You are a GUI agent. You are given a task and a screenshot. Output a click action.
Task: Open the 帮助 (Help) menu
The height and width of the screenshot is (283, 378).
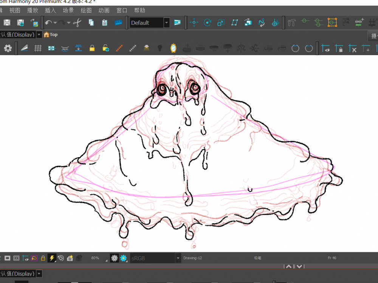tap(139, 11)
